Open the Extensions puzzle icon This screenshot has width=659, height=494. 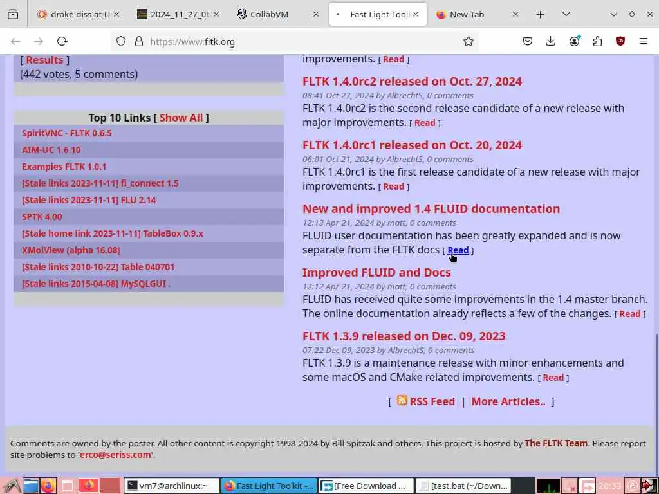597,41
